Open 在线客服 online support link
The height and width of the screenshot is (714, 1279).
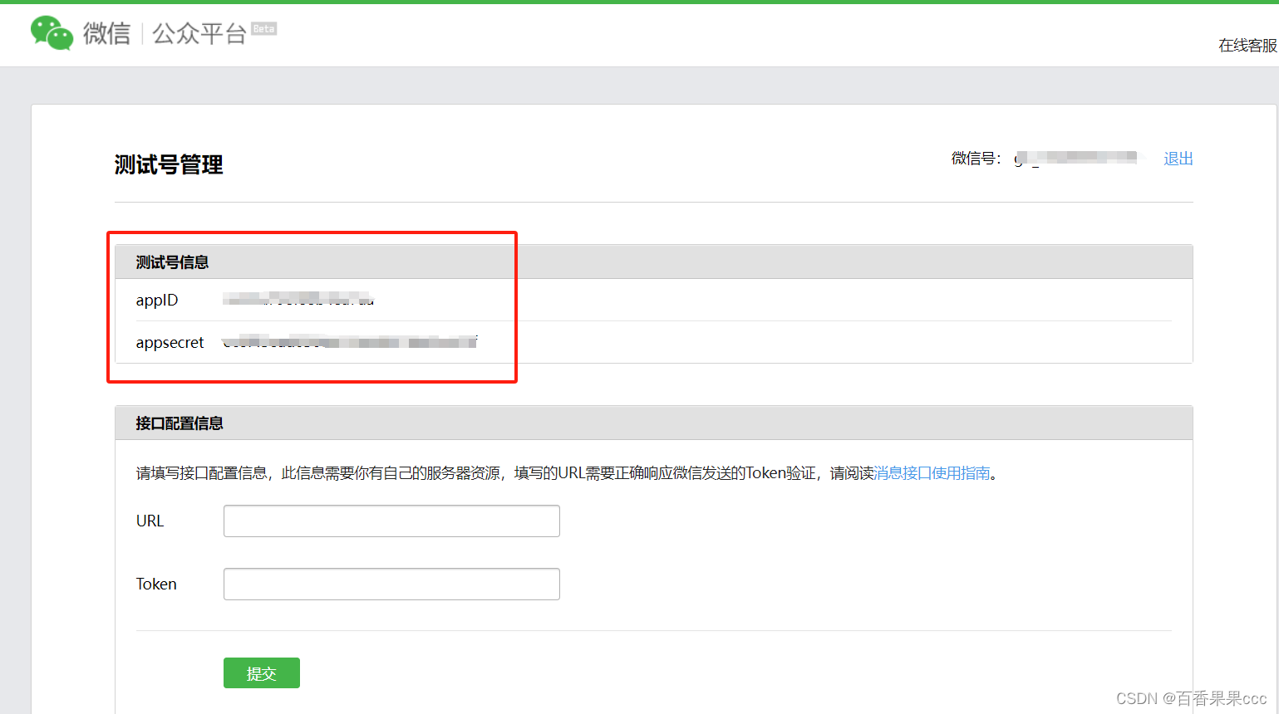[1247, 45]
